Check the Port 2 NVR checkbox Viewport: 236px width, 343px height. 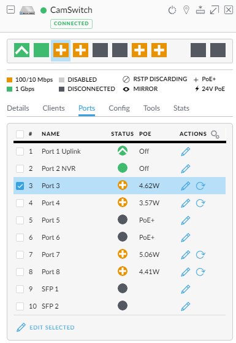[20, 168]
